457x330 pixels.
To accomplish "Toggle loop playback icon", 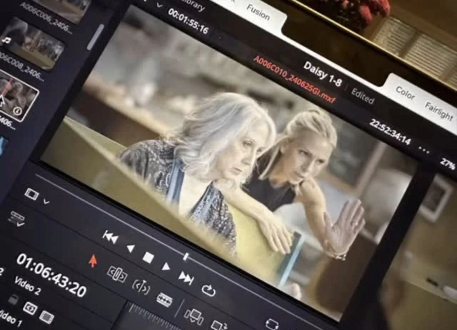I will coord(208,291).
